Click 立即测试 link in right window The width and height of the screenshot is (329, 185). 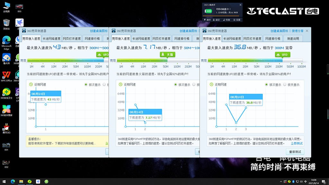pos(297,144)
